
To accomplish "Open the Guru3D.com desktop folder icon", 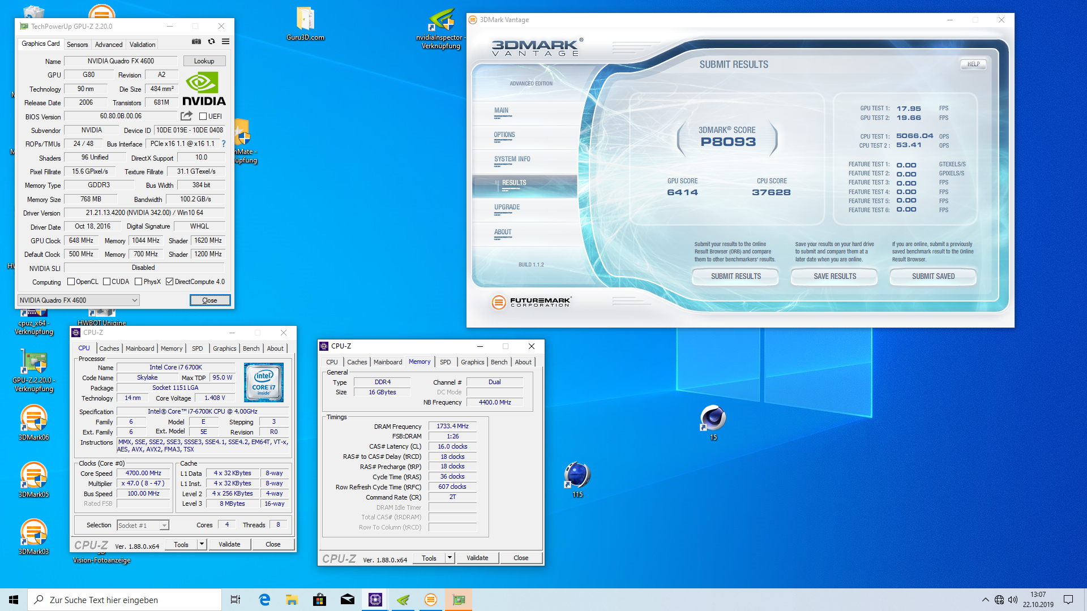I will pyautogui.click(x=305, y=24).
